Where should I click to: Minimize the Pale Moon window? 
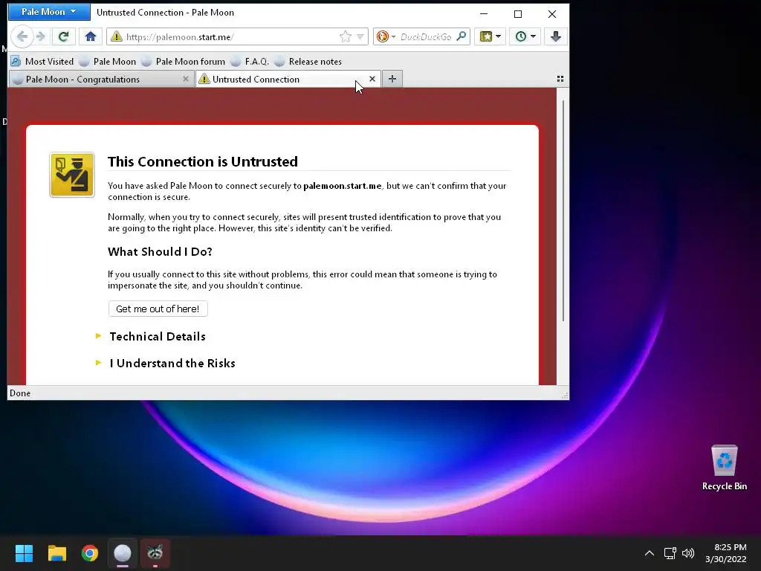click(484, 13)
